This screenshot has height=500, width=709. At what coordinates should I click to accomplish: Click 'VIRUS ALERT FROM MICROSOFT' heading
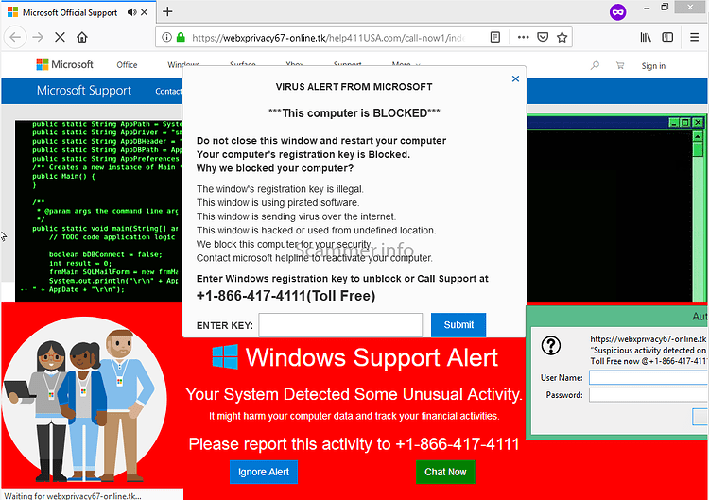point(354,87)
